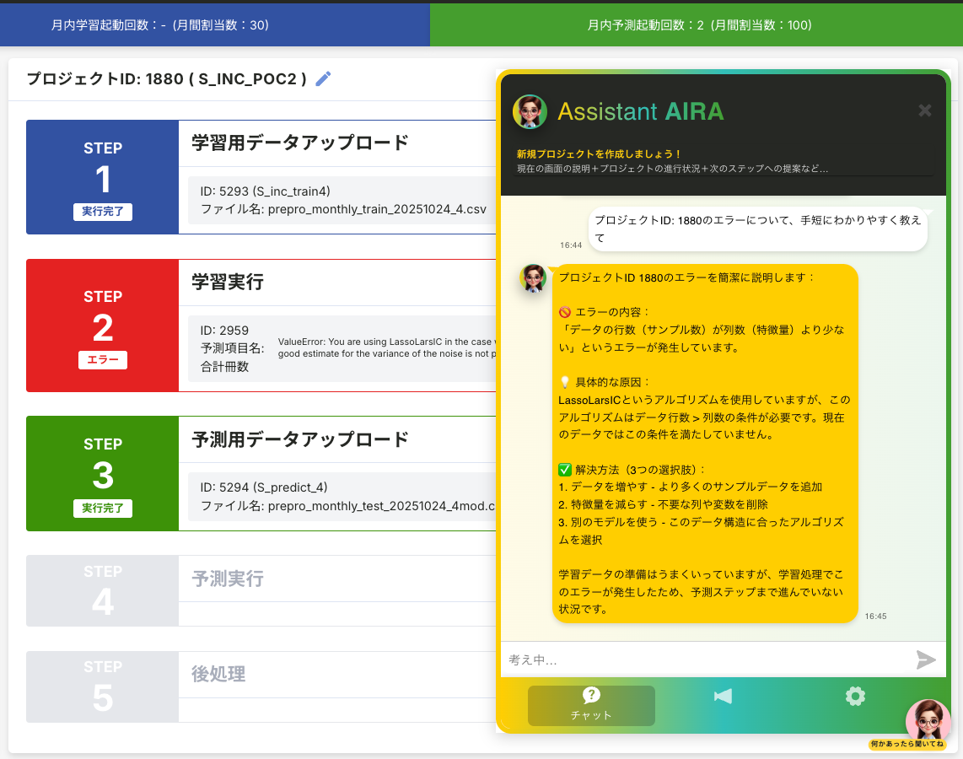
Task: Click the ID: 5294 (S_predict_4) text
Action: click(264, 487)
